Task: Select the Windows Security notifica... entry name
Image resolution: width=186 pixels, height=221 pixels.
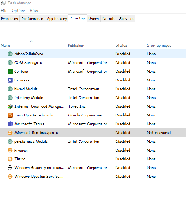Action: 39,168
